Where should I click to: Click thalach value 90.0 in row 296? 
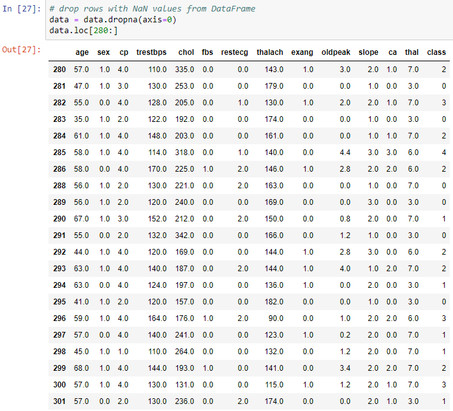click(276, 318)
